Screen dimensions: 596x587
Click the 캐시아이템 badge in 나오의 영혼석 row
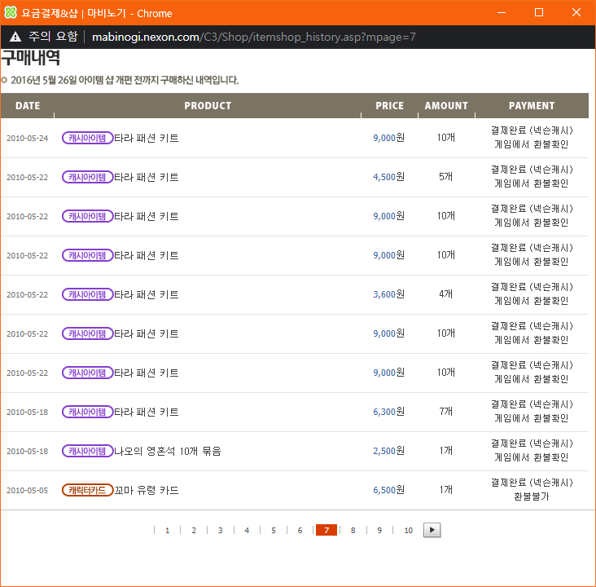(x=87, y=451)
